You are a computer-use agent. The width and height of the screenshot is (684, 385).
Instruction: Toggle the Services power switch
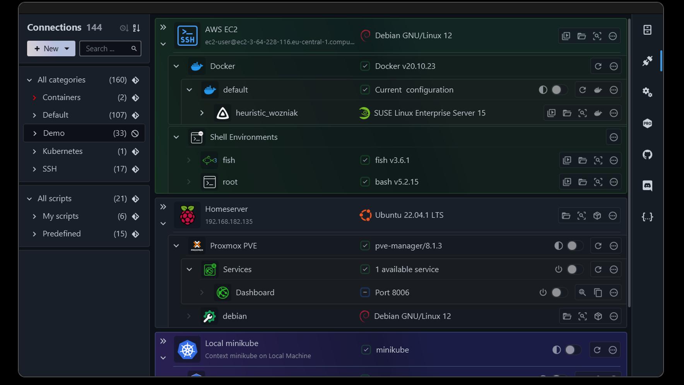coord(575,269)
